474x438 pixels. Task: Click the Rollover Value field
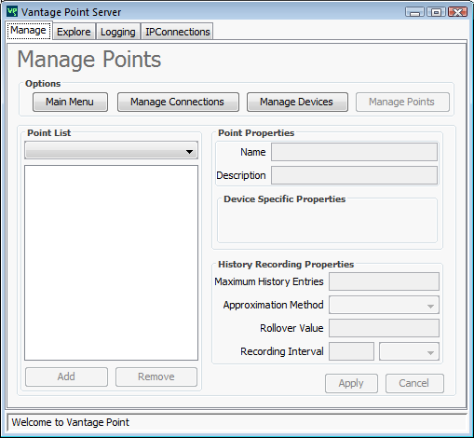pyautogui.click(x=384, y=328)
